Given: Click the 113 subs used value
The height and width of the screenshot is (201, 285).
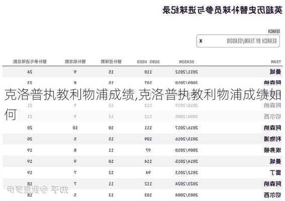Looking at the screenshot, I should point(148,106).
